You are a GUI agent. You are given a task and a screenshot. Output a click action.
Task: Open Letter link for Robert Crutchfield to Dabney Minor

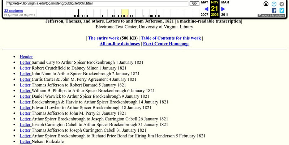[x=26, y=68]
